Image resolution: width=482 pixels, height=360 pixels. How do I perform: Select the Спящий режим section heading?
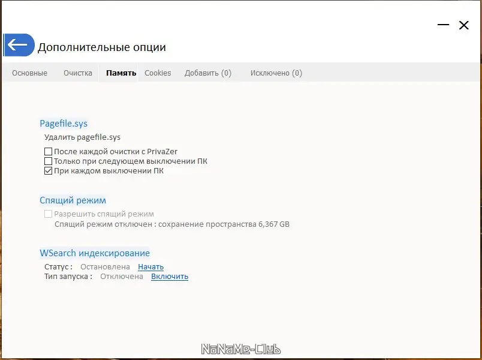click(x=73, y=200)
